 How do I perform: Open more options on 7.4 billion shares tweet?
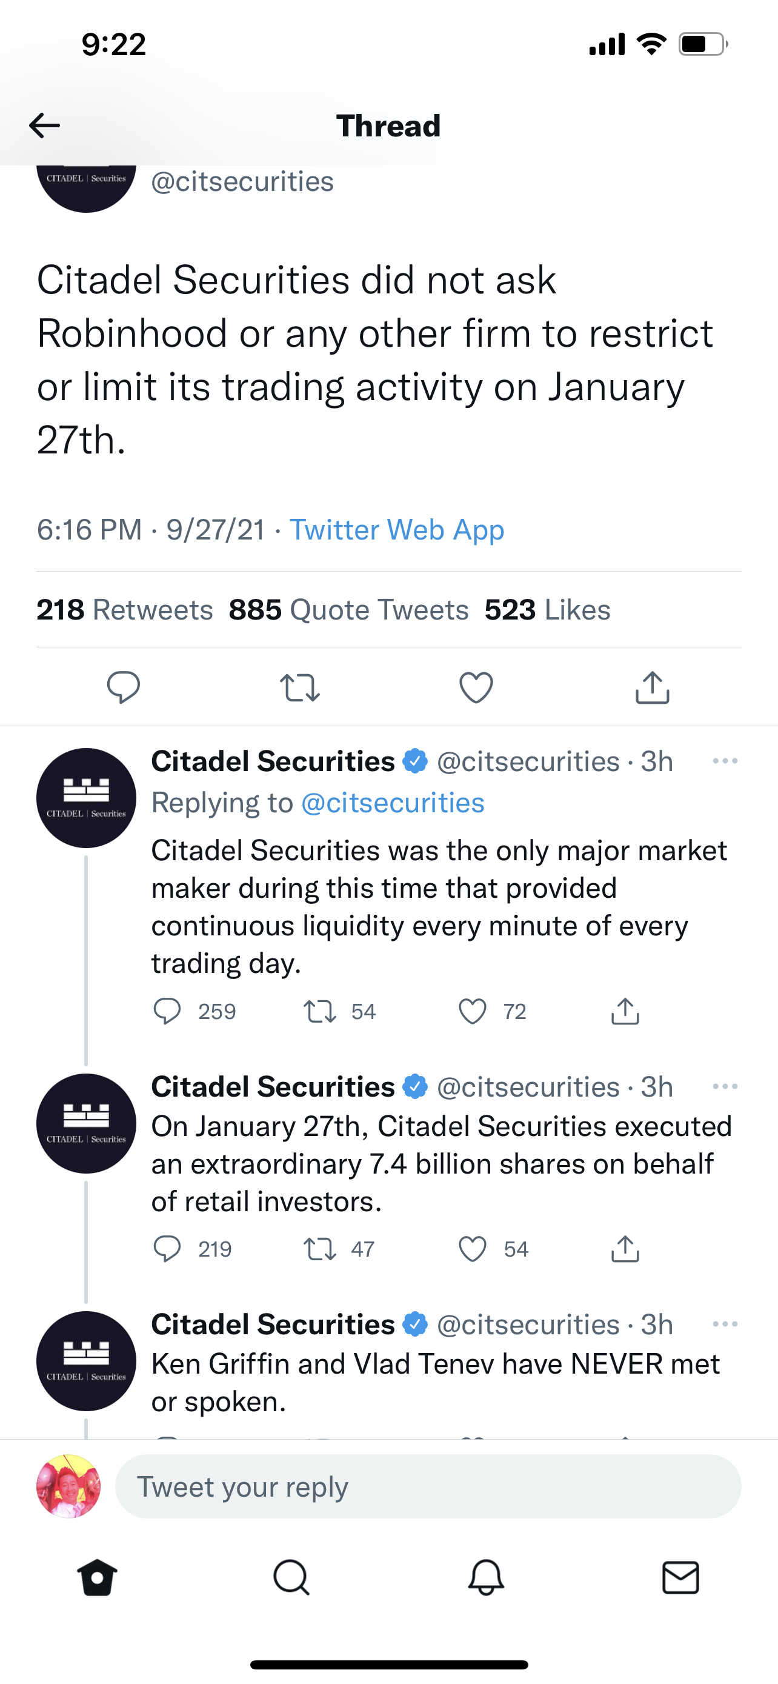tap(725, 1086)
